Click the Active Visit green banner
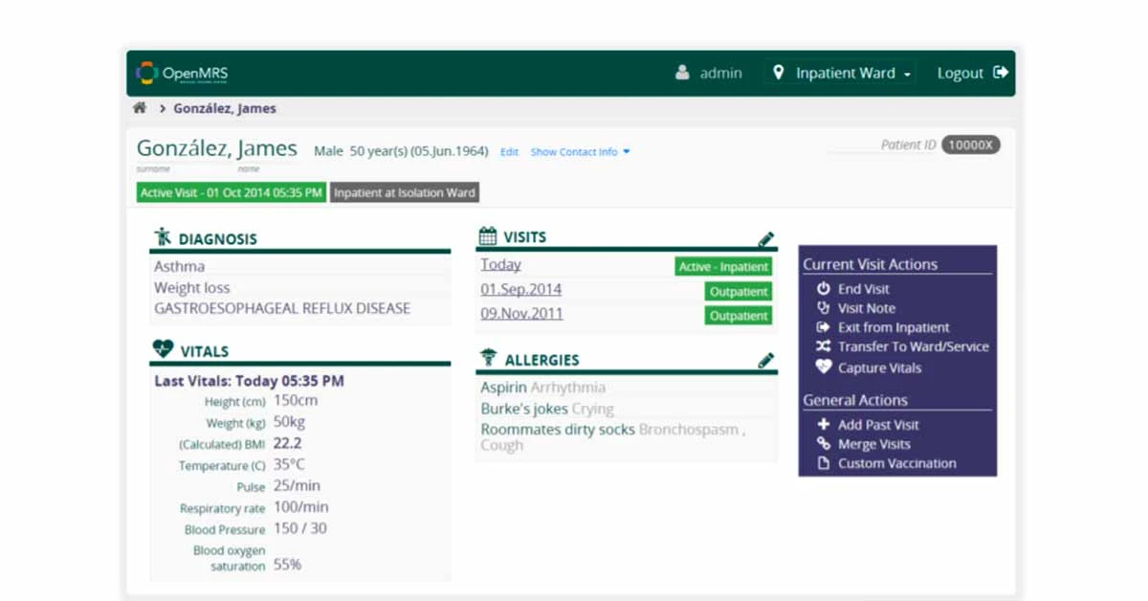 pos(230,191)
